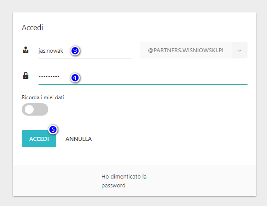Image resolution: width=267 pixels, height=206 pixels.
Task: Click the blue number 4 marker
Action: click(x=75, y=78)
